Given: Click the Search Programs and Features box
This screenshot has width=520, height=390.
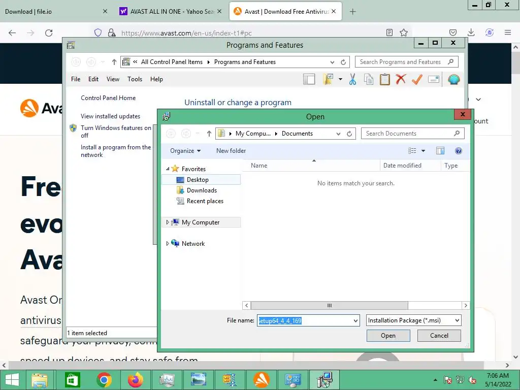Looking at the screenshot, I should point(407,62).
